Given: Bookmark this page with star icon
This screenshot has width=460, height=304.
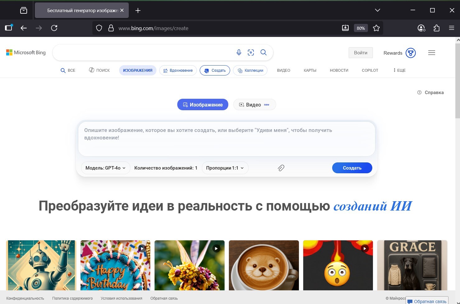Looking at the screenshot, I should [376, 28].
